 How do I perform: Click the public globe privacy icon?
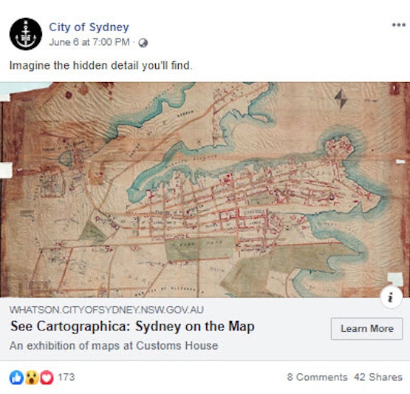click(x=143, y=43)
